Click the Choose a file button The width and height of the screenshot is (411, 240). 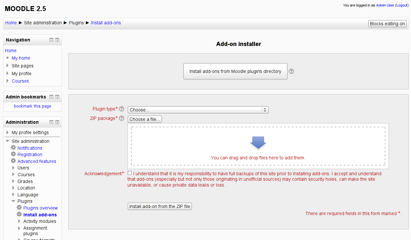click(x=145, y=119)
